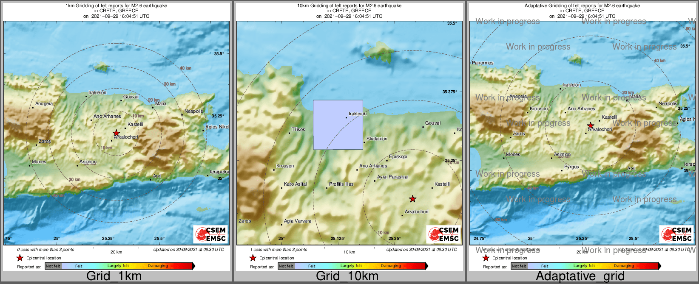Click the 'Krouson' label on the Grid_10km map
This screenshot has height=284, width=699.
[285, 166]
